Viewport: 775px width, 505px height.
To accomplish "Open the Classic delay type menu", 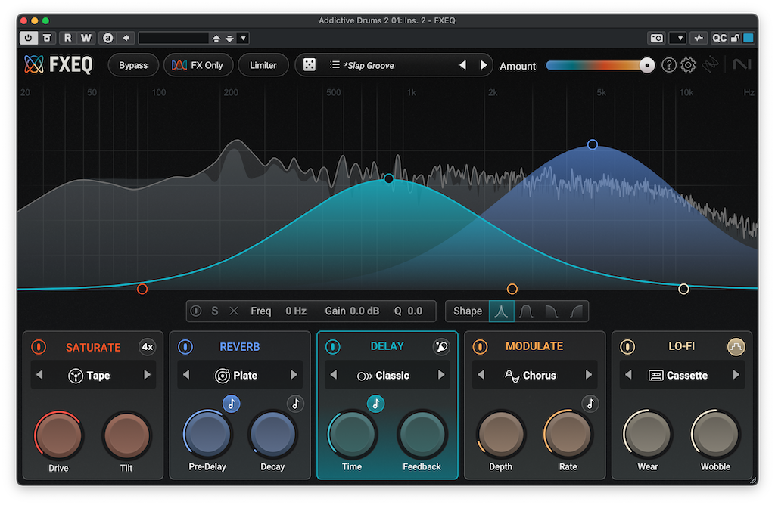I will pos(383,376).
